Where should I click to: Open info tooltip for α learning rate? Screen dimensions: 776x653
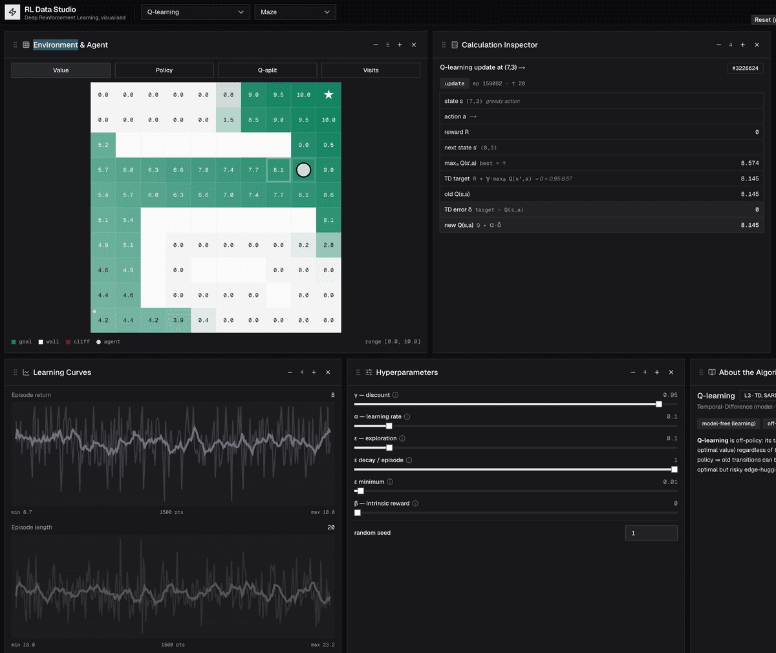click(x=407, y=417)
